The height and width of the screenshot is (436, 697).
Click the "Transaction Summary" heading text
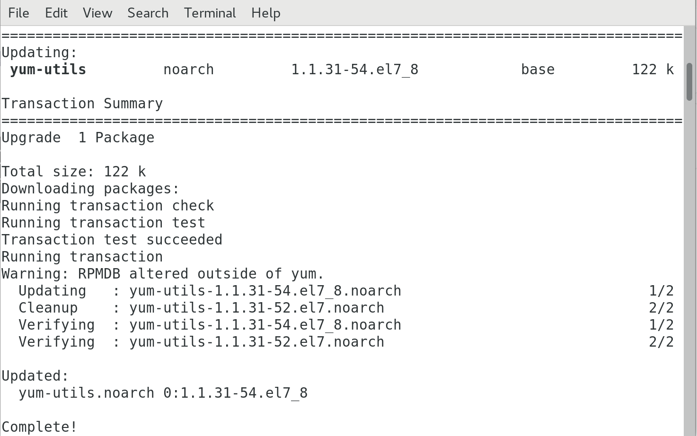click(82, 104)
